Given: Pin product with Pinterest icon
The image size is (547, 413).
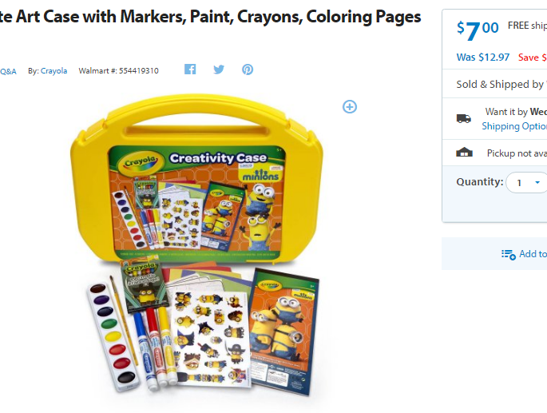Looking at the screenshot, I should [x=248, y=69].
